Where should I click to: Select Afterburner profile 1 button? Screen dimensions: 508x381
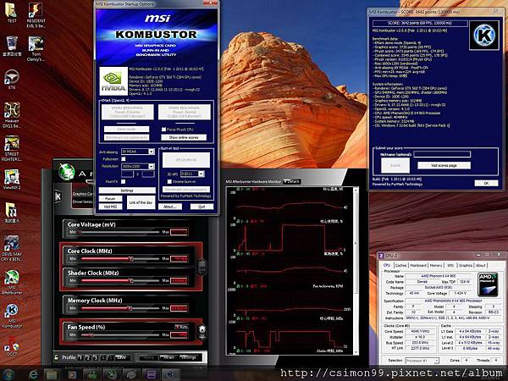coord(80,357)
